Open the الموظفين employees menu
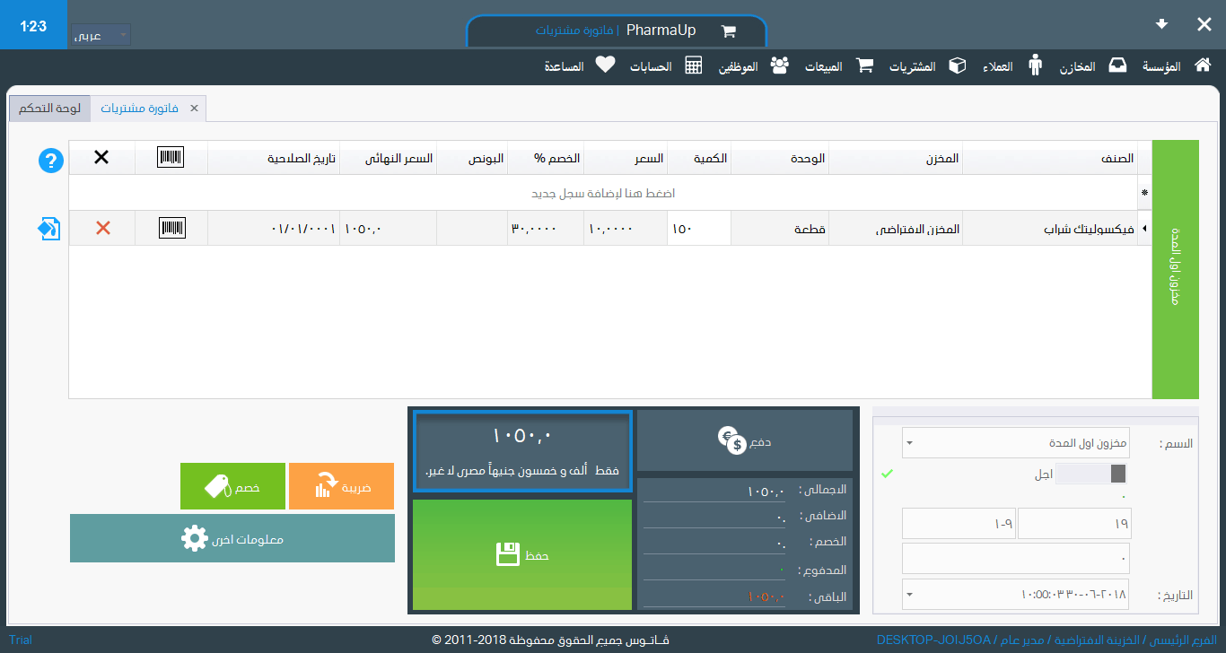This screenshot has width=1226, height=653. (752, 66)
